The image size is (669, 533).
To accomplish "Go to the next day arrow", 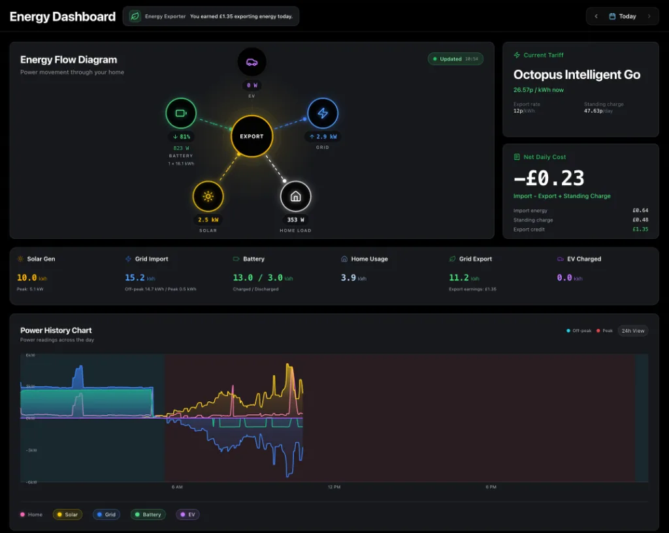I will click(x=649, y=16).
